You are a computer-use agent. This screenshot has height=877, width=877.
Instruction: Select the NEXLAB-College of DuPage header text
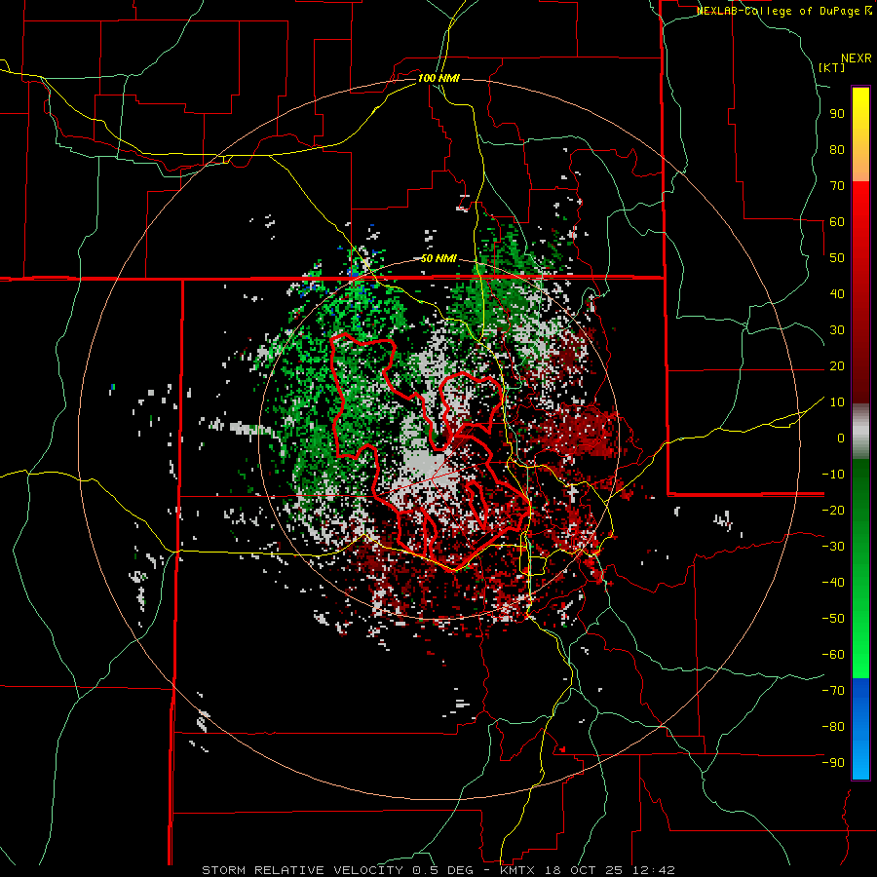[783, 11]
